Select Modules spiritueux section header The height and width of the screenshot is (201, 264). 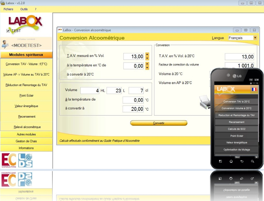pyautogui.click(x=26, y=55)
